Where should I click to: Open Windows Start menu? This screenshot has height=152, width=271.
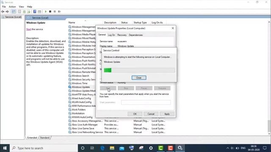point(5,148)
